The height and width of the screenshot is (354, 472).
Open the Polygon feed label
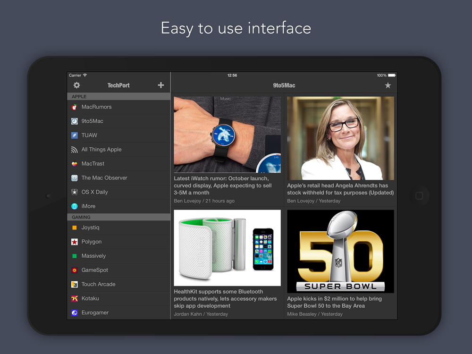(92, 242)
